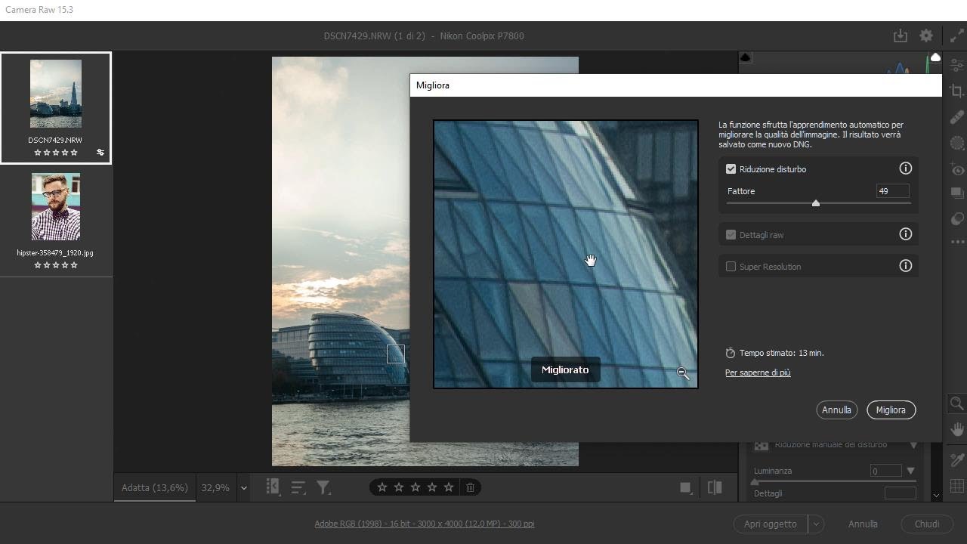Open the Per saperne di più link
The width and height of the screenshot is (967, 544).
pos(758,372)
